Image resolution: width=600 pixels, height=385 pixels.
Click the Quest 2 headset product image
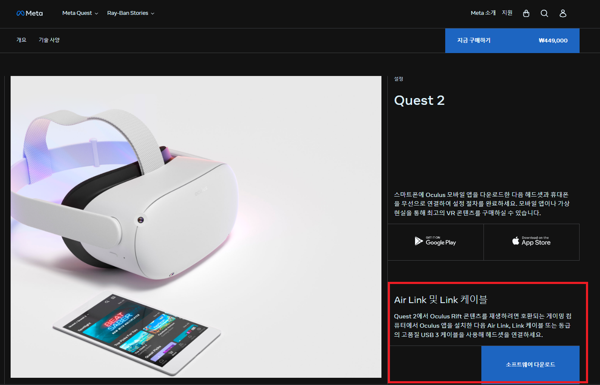196,227
